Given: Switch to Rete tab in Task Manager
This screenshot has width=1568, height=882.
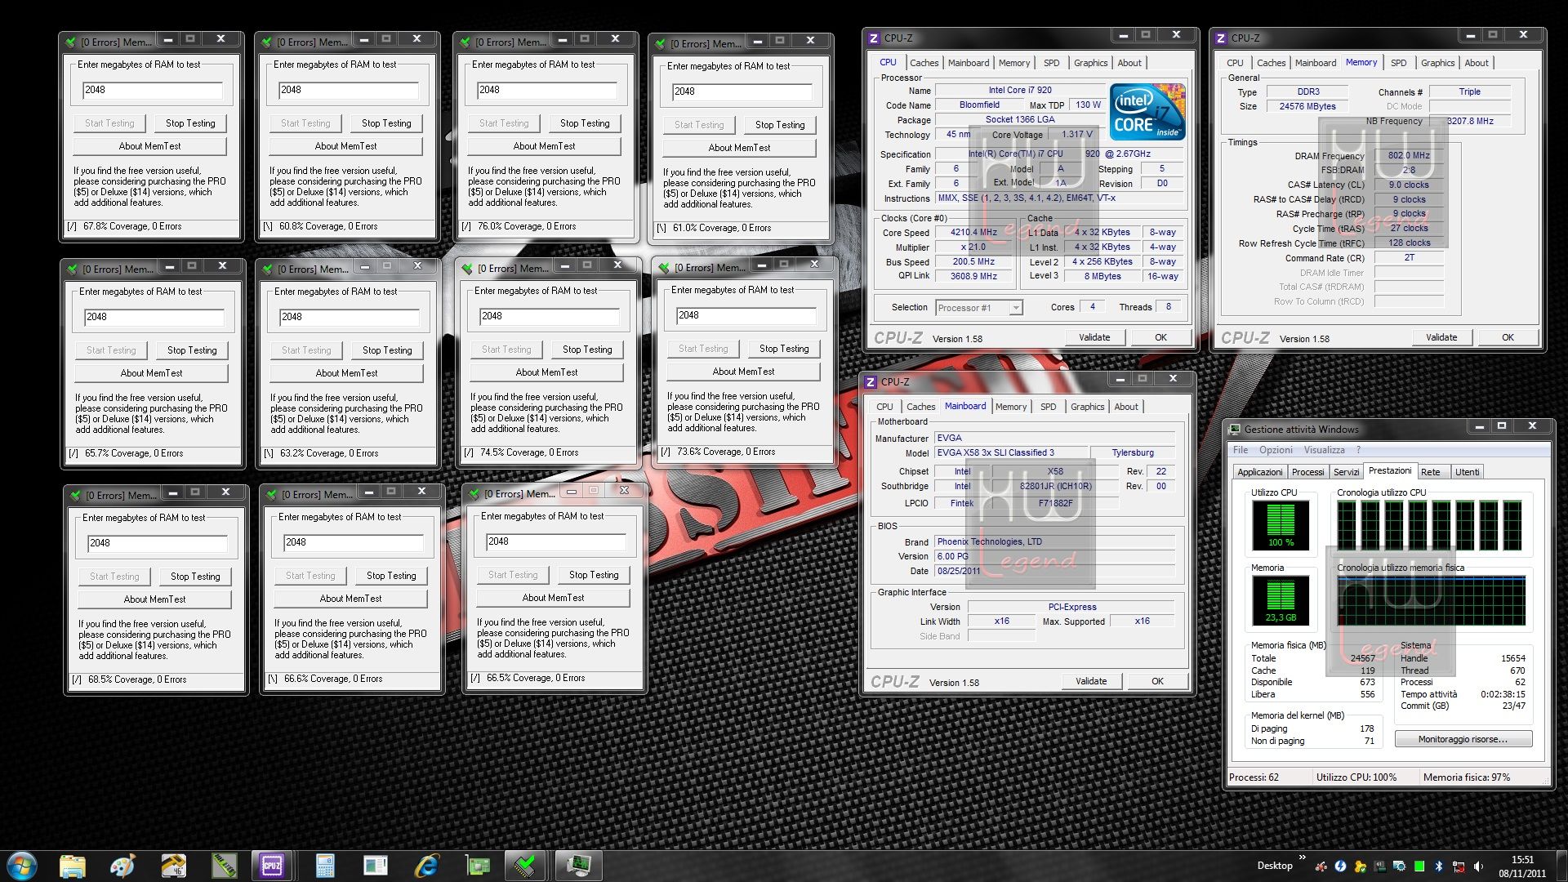Looking at the screenshot, I should point(1431,472).
